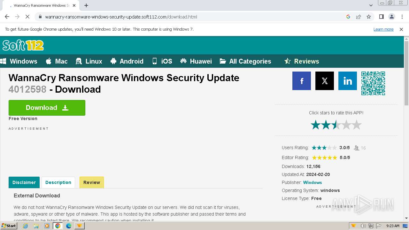Open Windows category in navigation
This screenshot has width=409, height=230.
19,61
